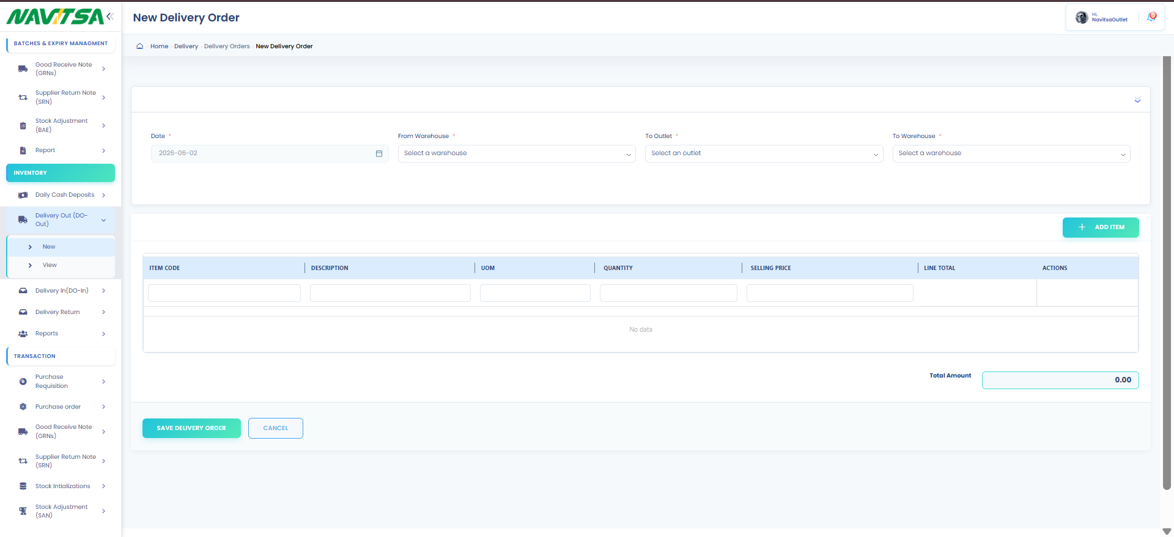Click Save Delivery Order button
This screenshot has height=537, width=1174.
pos(191,428)
